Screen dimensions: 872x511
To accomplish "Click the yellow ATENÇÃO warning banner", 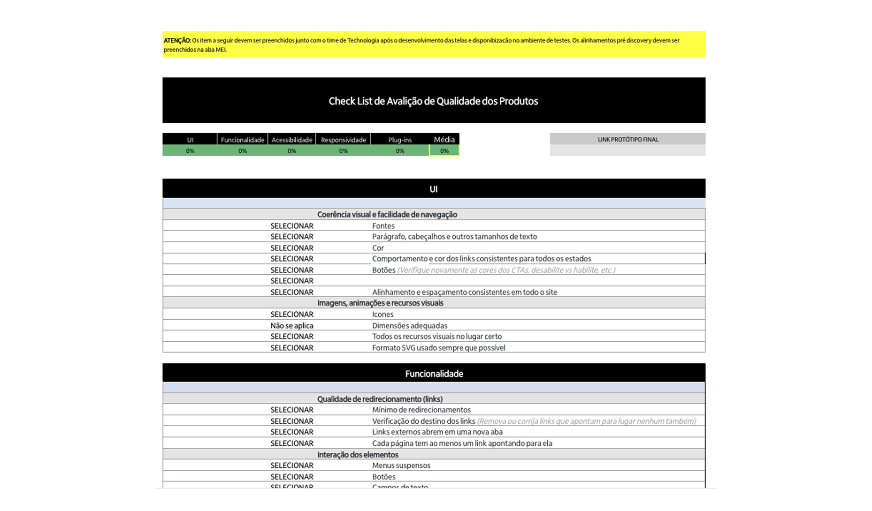I will [x=433, y=45].
